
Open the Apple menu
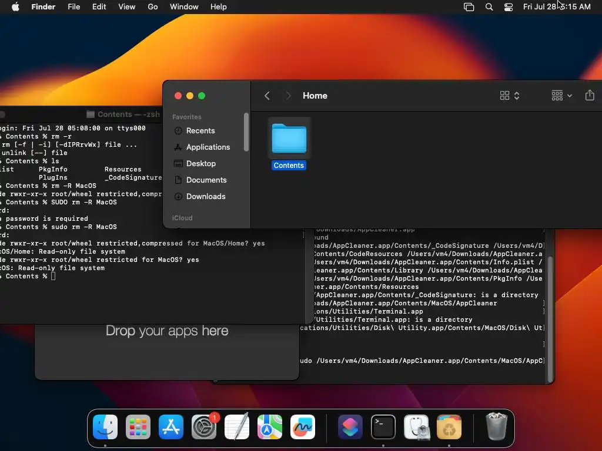point(15,7)
